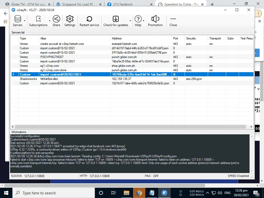Sort servers by Type column header
Screen dimensions: 264x198
(28, 38)
